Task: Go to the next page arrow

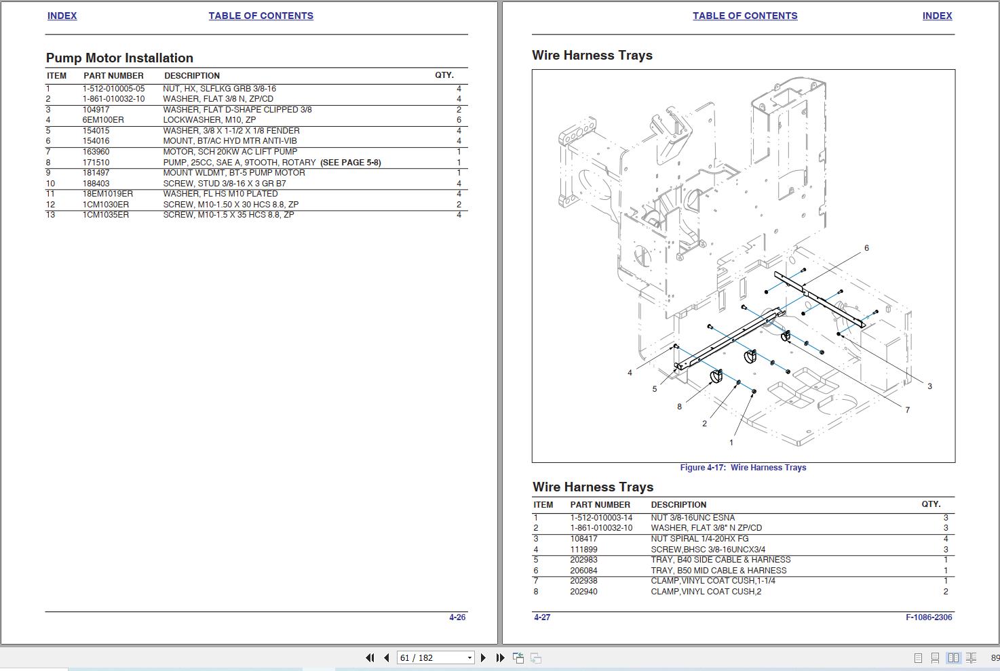Action: 483,657
